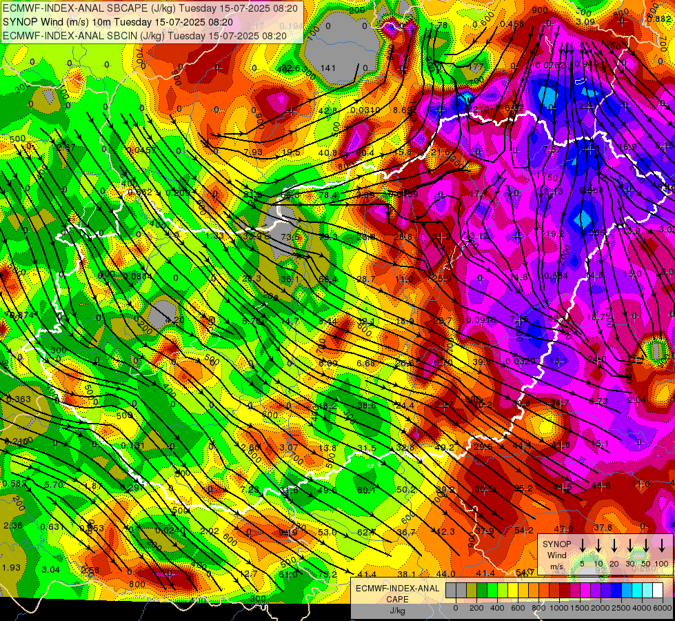Click the '3.09' value on the map
The width and height of the screenshot is (675, 621).
pos(585,21)
